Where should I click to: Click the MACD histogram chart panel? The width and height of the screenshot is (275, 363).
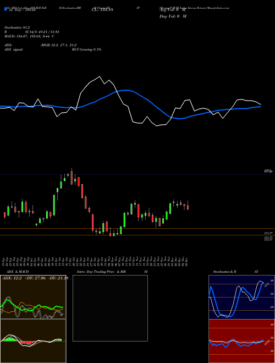[33, 341]
